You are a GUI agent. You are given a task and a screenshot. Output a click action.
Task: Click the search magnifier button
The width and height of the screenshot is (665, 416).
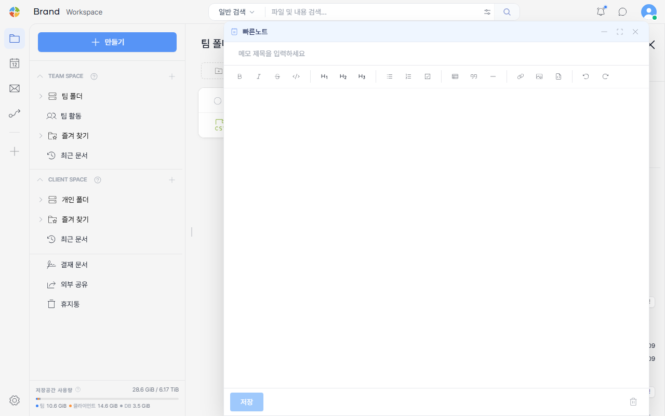coord(507,12)
